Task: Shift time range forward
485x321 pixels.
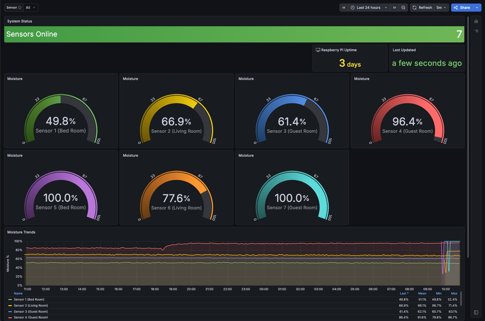Action: tap(395, 8)
